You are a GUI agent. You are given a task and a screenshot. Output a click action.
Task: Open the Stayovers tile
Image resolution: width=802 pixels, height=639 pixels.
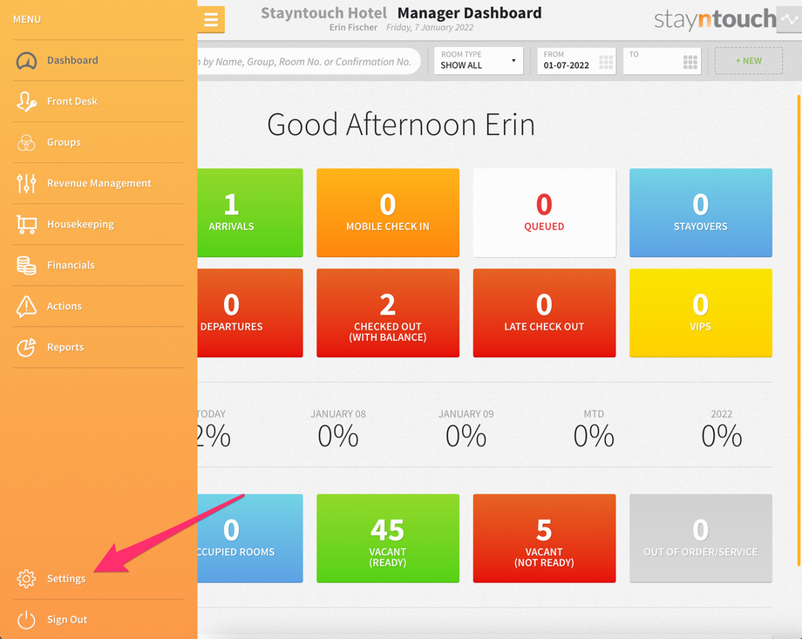(701, 213)
